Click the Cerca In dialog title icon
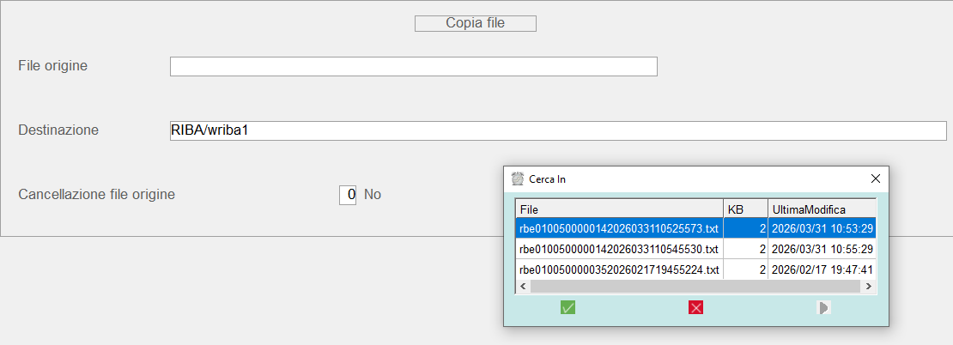The image size is (953, 345). click(x=517, y=179)
